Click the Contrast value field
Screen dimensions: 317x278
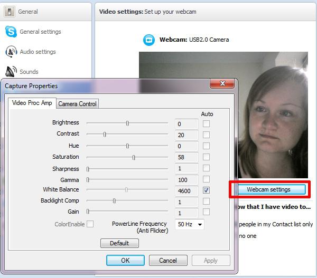point(187,135)
